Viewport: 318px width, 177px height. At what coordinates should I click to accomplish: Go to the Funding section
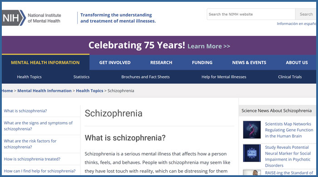coord(202,63)
